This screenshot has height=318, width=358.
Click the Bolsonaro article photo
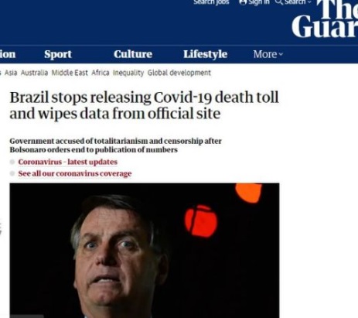pos(145,251)
